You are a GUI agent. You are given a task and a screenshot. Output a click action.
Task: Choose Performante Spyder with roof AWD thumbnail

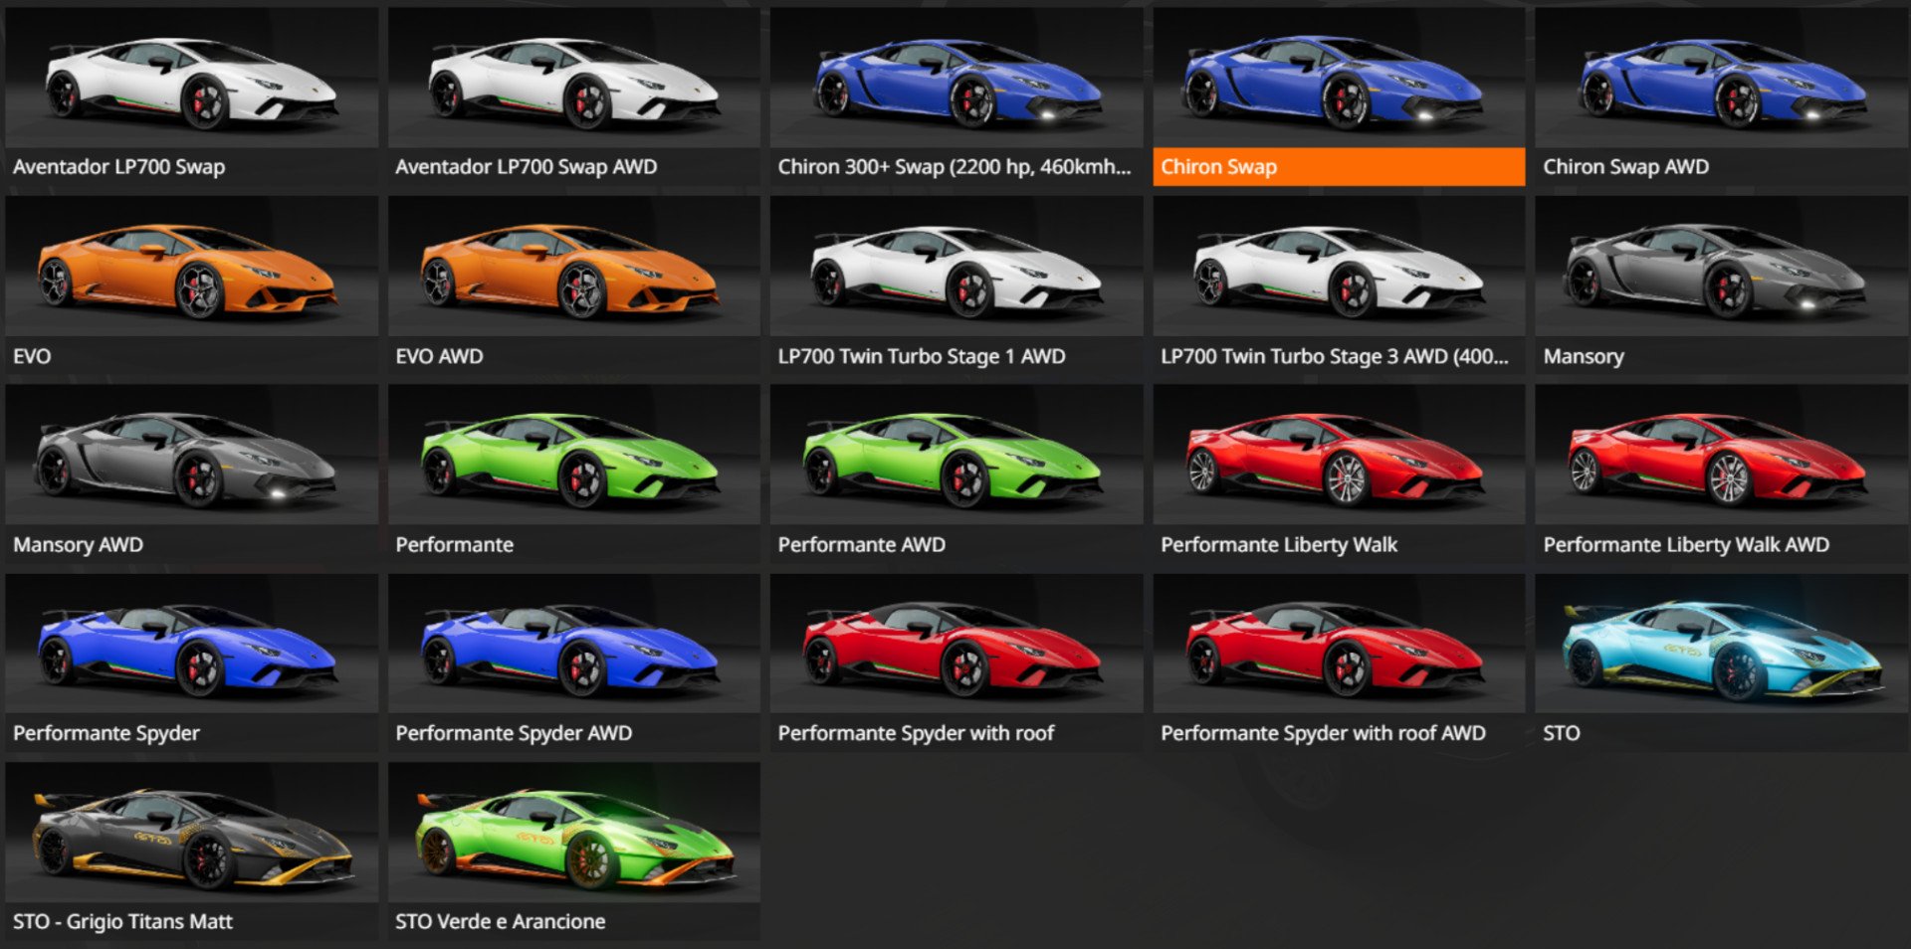click(1339, 644)
